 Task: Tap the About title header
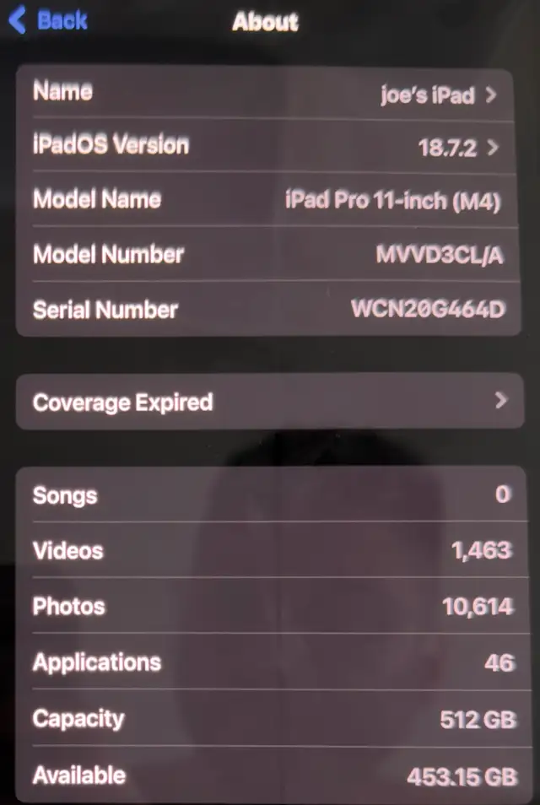coord(266,22)
